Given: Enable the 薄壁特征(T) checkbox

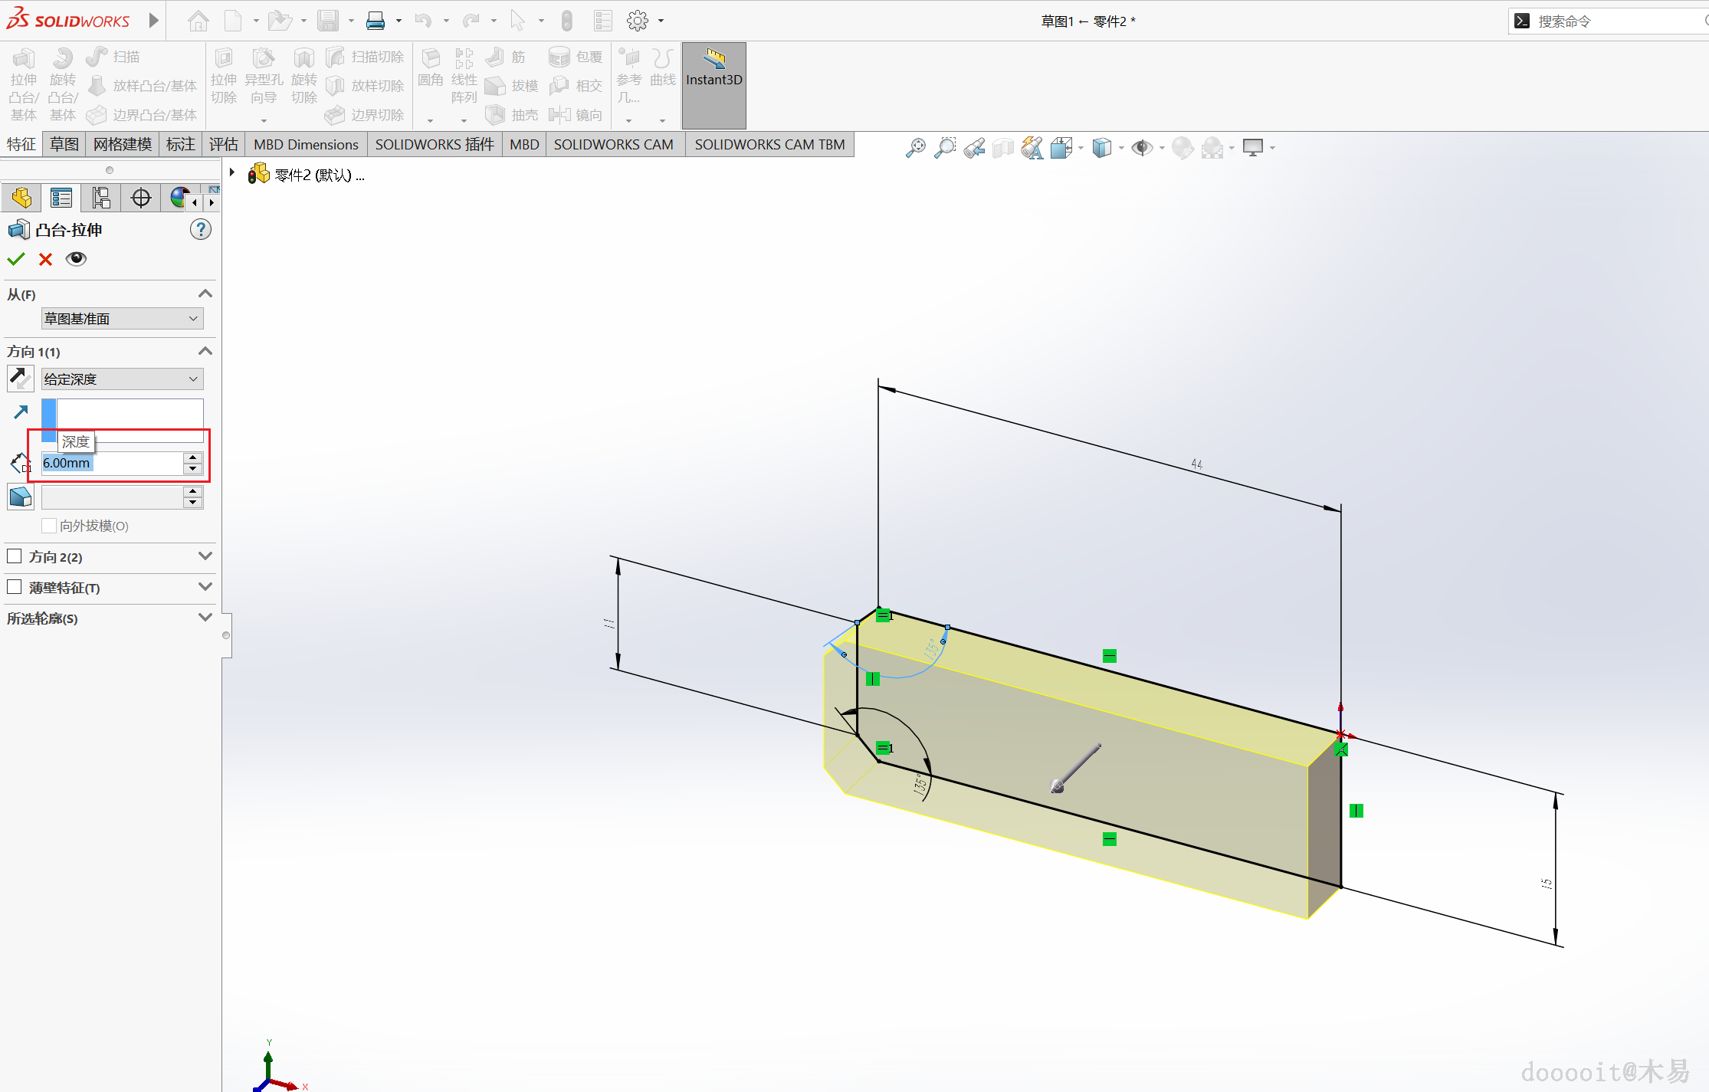Looking at the screenshot, I should (x=15, y=587).
